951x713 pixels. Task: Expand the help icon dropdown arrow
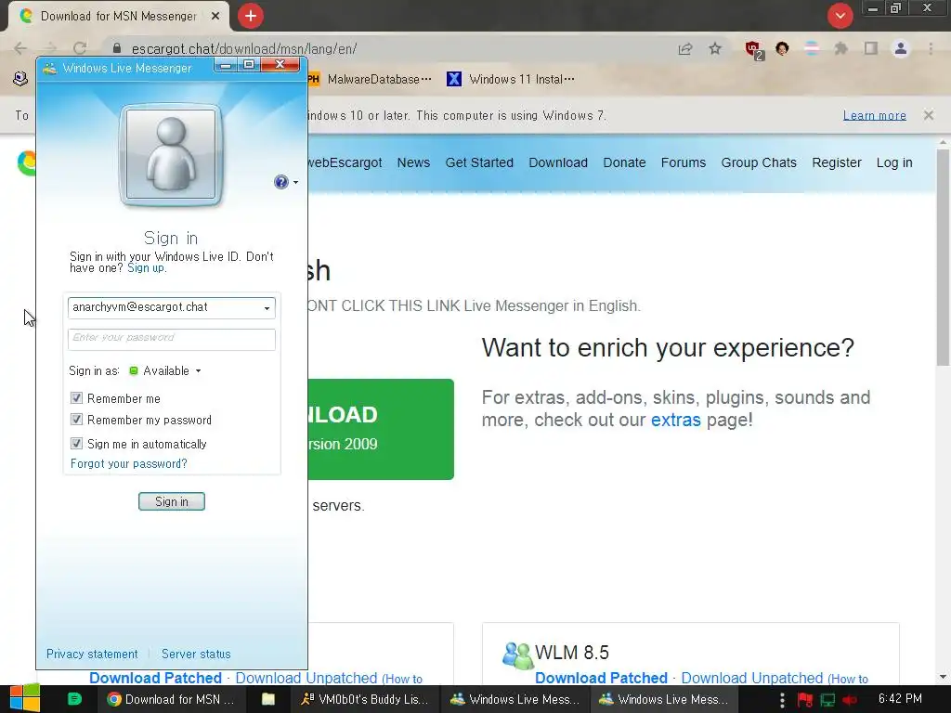point(295,183)
